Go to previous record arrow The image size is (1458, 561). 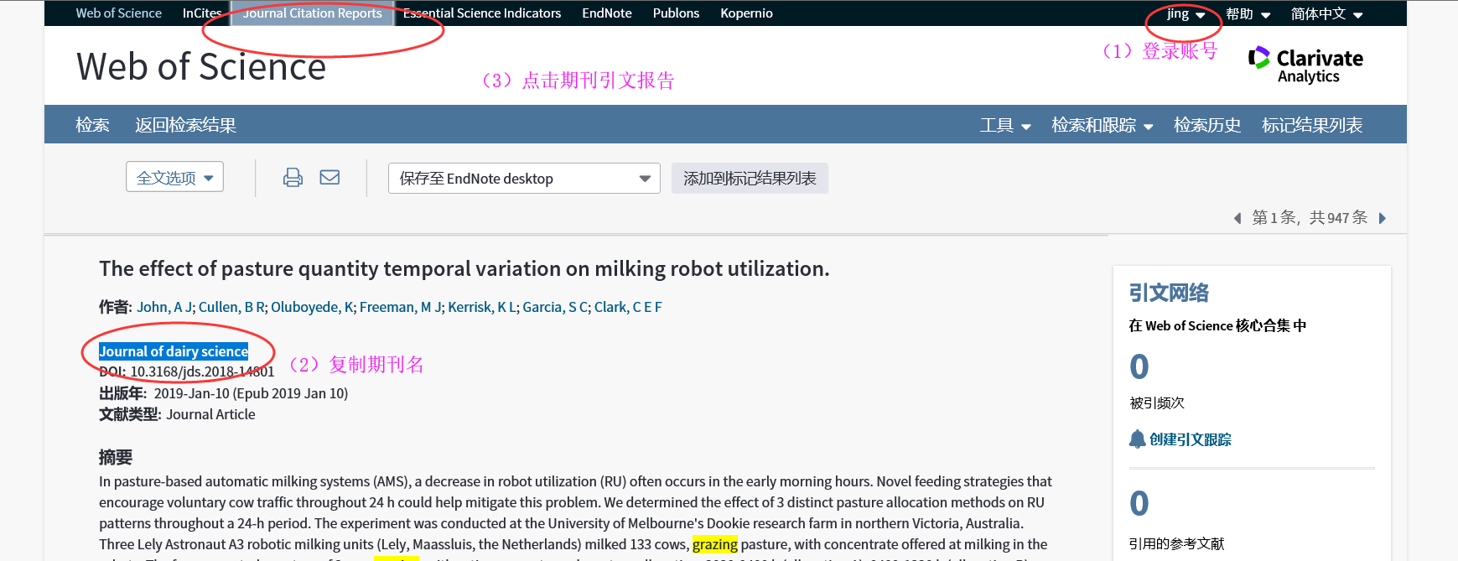click(1237, 218)
